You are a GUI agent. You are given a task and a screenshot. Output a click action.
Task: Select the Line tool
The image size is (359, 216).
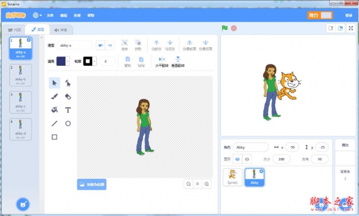[x=54, y=123]
